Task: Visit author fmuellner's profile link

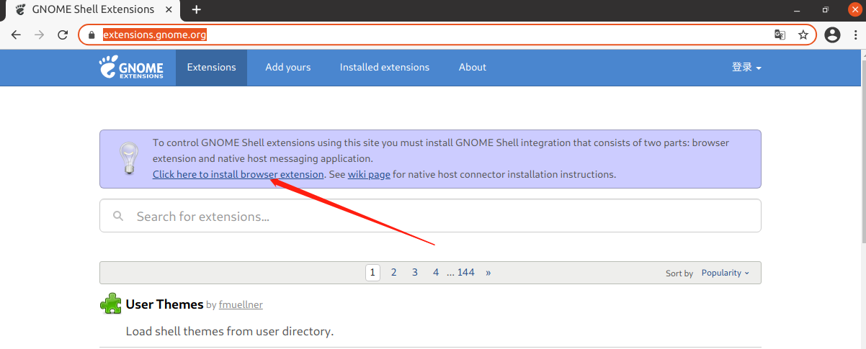Action: 241,305
